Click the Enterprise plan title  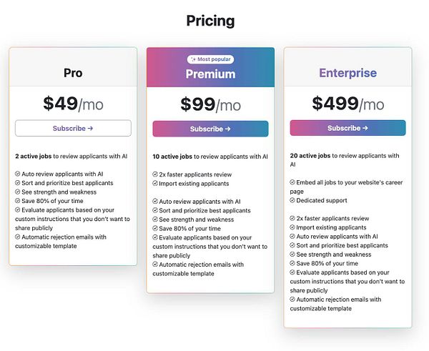[347, 73]
